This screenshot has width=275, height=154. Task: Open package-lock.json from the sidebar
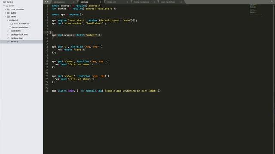pos(19,34)
